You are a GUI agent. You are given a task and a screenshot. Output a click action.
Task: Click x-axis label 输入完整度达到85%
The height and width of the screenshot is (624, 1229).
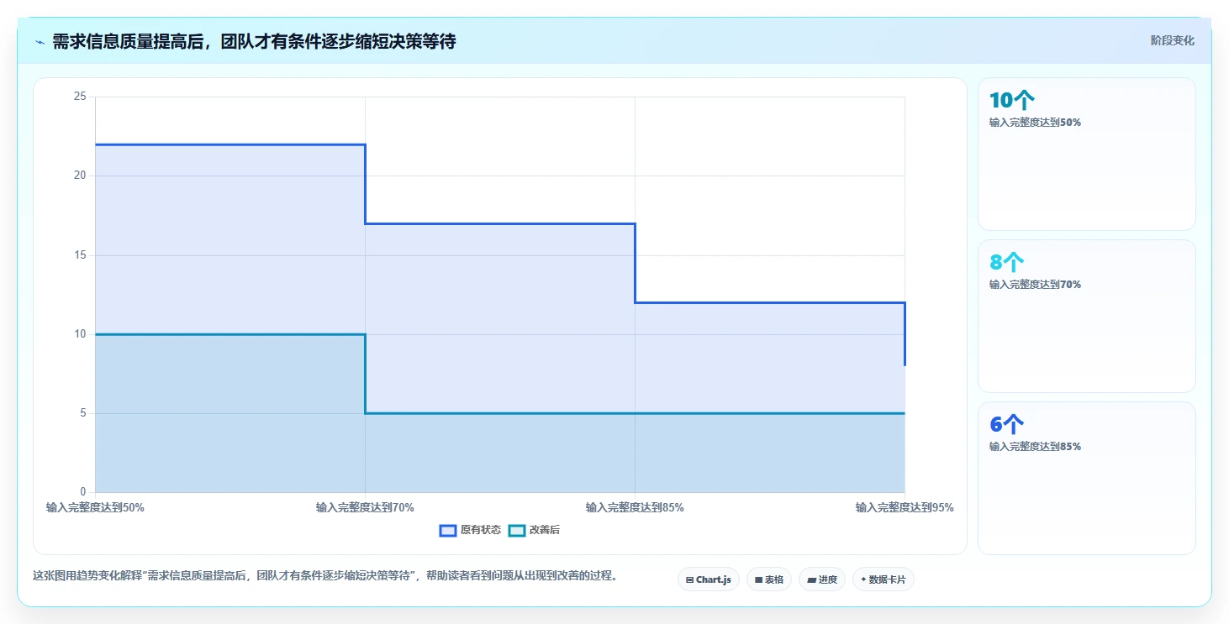click(x=635, y=507)
